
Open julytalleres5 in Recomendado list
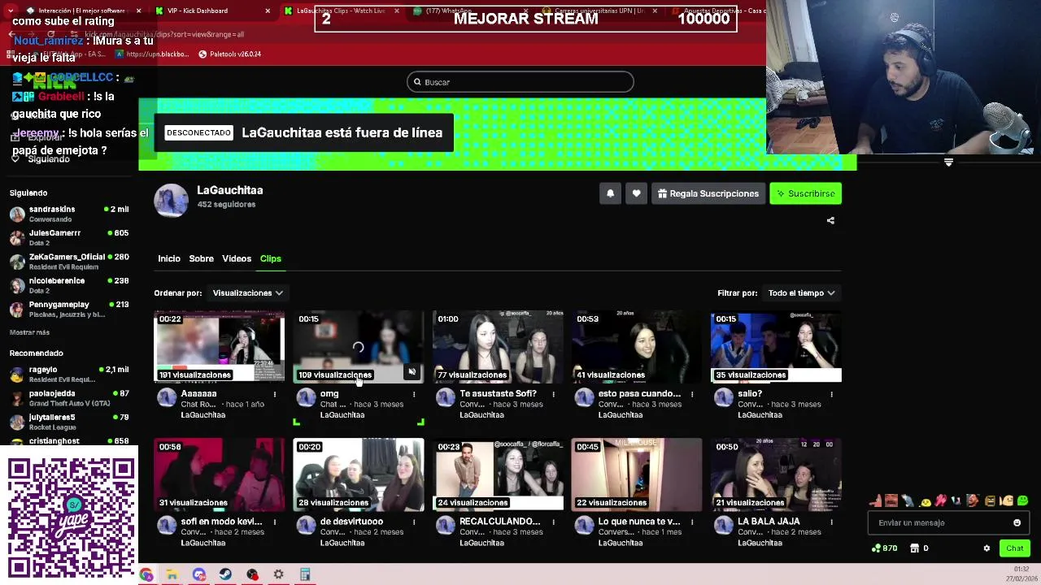pyautogui.click(x=69, y=422)
